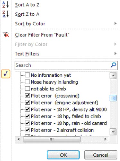Click the orange checkmark icon on left
The height and width of the screenshot is (161, 120).
click(6, 74)
